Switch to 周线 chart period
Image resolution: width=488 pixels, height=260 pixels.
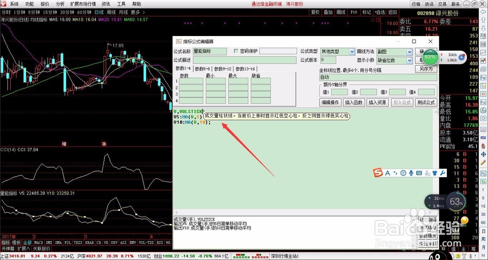tap(111, 13)
